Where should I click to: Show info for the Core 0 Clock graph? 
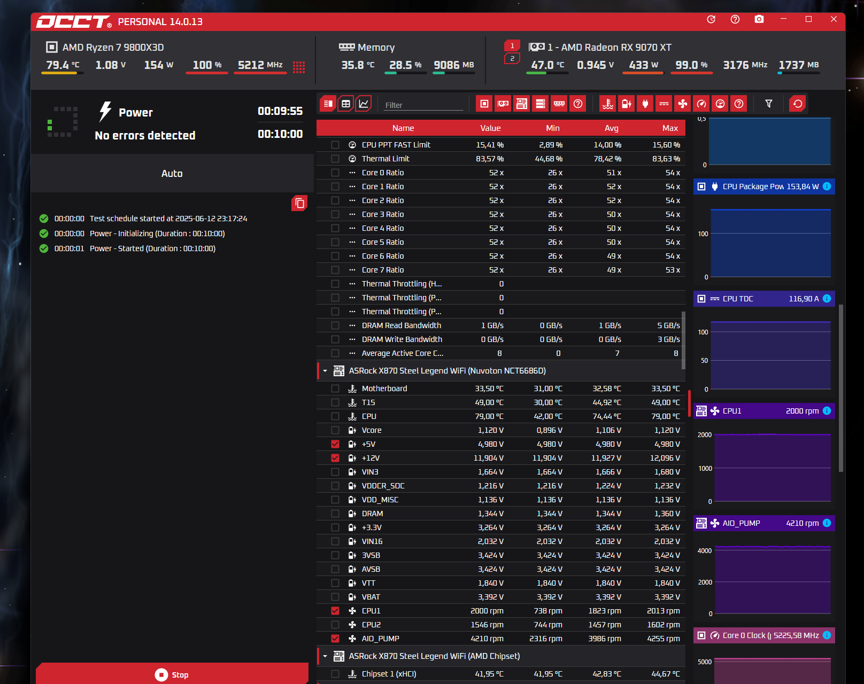pyautogui.click(x=827, y=635)
